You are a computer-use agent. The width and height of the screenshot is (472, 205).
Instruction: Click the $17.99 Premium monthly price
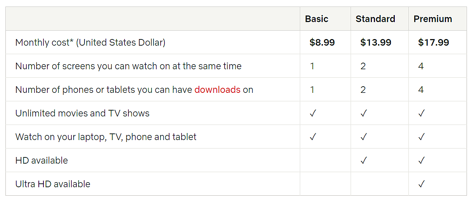pos(433,43)
